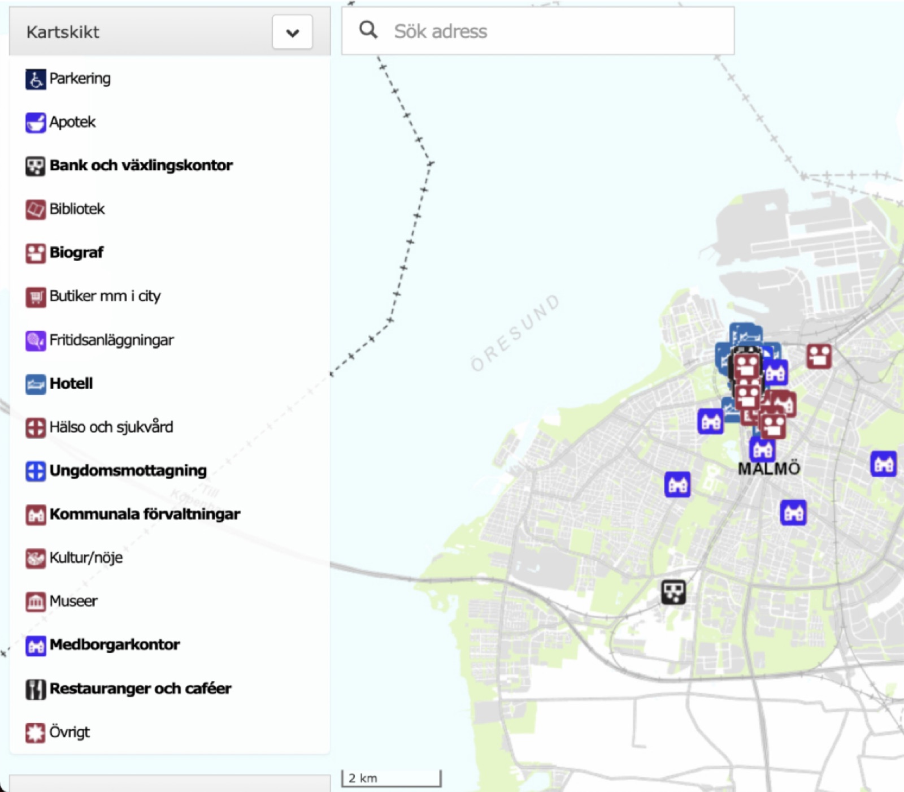904x792 pixels.
Task: Collapse the Kartskikt dropdown chevron
Action: click(x=292, y=32)
